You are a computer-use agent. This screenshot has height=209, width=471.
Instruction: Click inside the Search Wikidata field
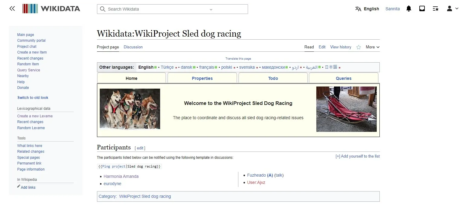coord(157,9)
